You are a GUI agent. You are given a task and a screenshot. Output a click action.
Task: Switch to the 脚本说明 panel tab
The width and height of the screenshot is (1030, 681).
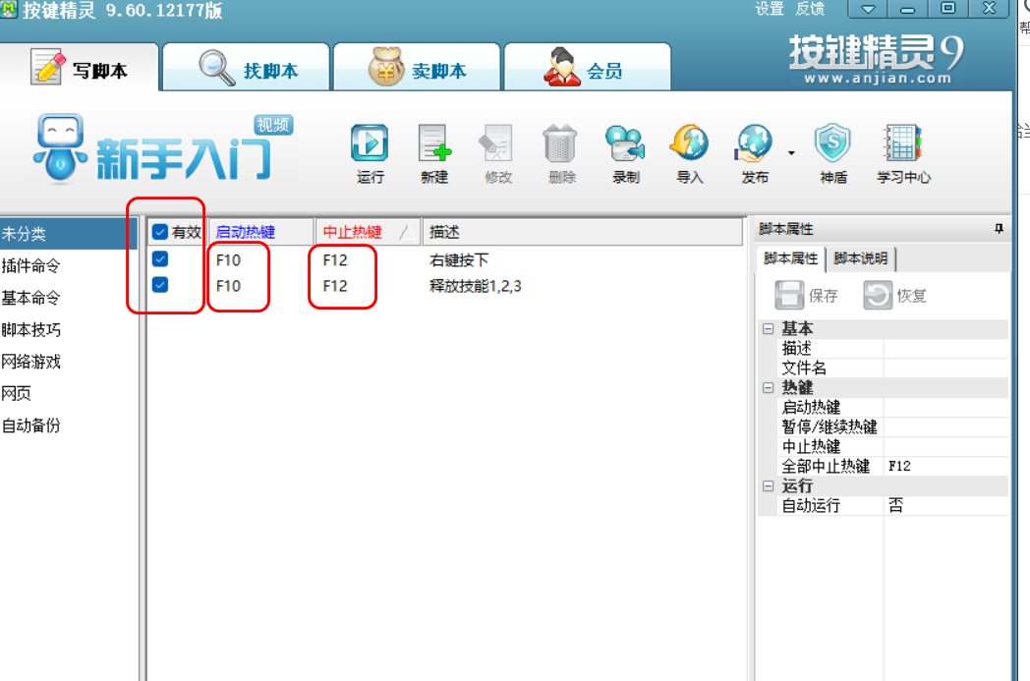click(x=861, y=258)
